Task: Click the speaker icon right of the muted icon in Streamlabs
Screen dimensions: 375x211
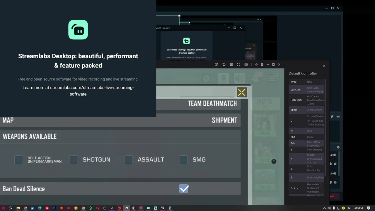Action: click(338, 117)
